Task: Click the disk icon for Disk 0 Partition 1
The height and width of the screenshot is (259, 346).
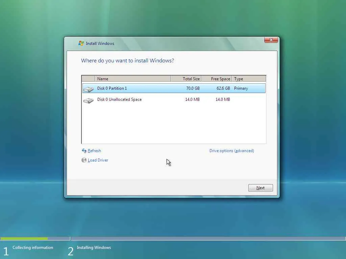Action: point(88,89)
